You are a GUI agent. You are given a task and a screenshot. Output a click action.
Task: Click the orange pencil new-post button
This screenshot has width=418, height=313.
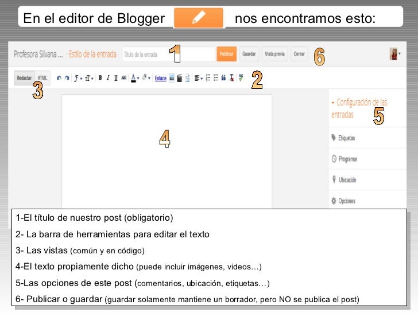(x=199, y=18)
